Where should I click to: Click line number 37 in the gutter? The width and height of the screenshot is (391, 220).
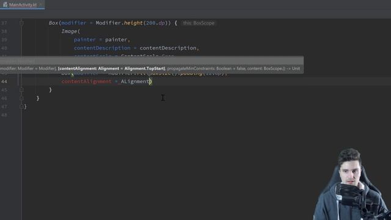tap(4, 23)
